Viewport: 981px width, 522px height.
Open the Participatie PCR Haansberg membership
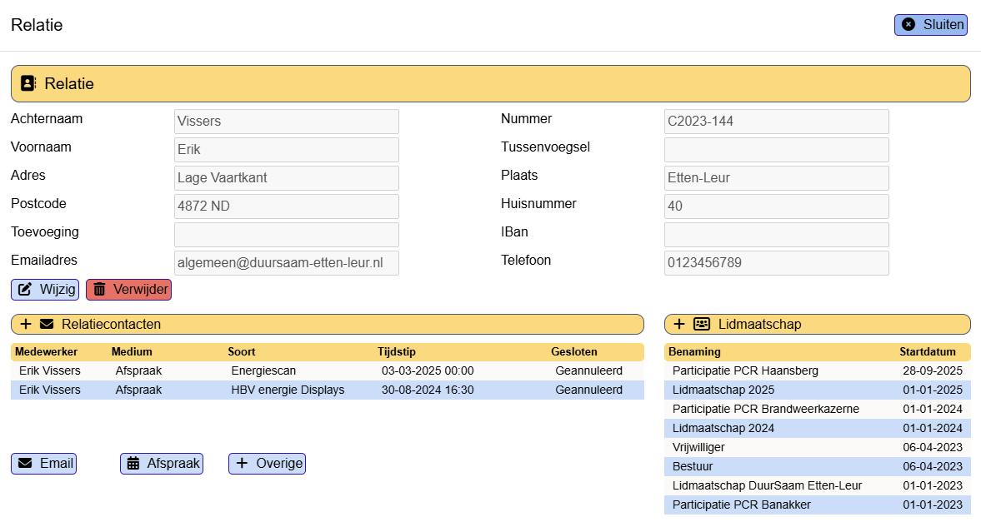tap(817, 370)
